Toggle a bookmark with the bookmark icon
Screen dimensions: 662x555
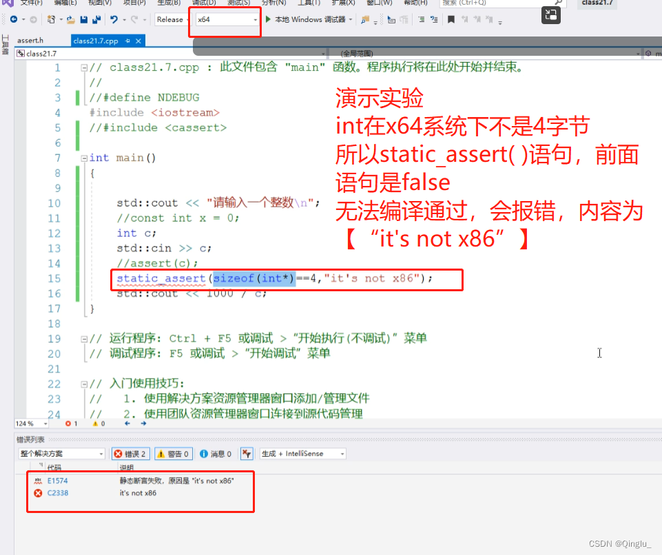451,20
